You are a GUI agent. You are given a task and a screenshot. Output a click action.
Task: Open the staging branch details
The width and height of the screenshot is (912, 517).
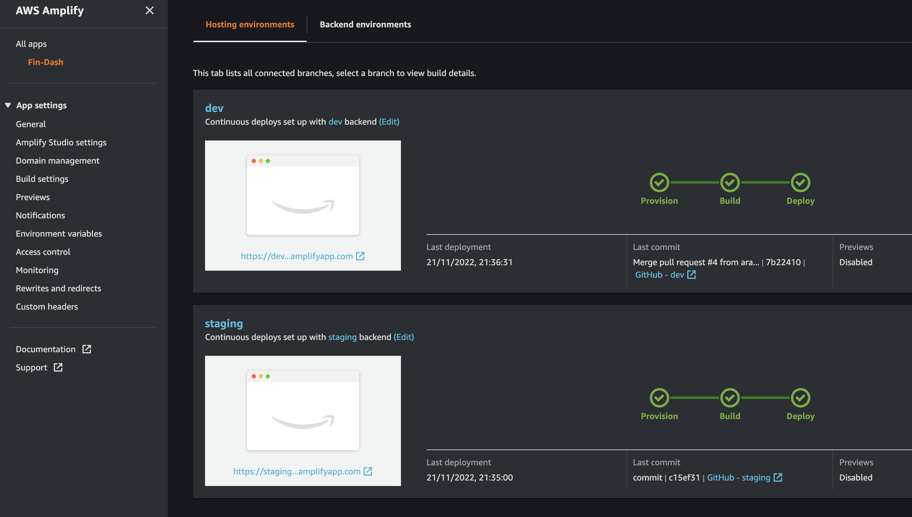[224, 323]
